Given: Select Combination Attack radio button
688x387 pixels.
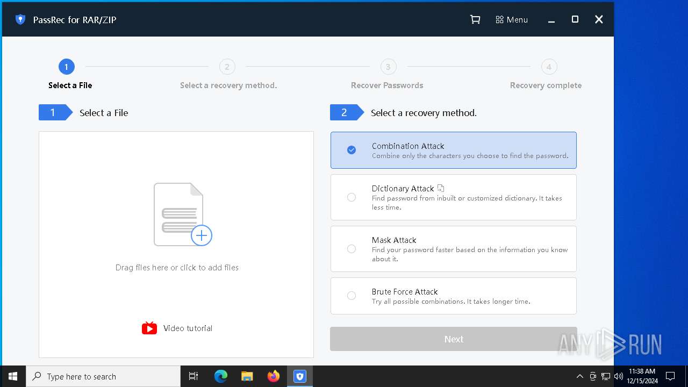Looking at the screenshot, I should click(352, 150).
